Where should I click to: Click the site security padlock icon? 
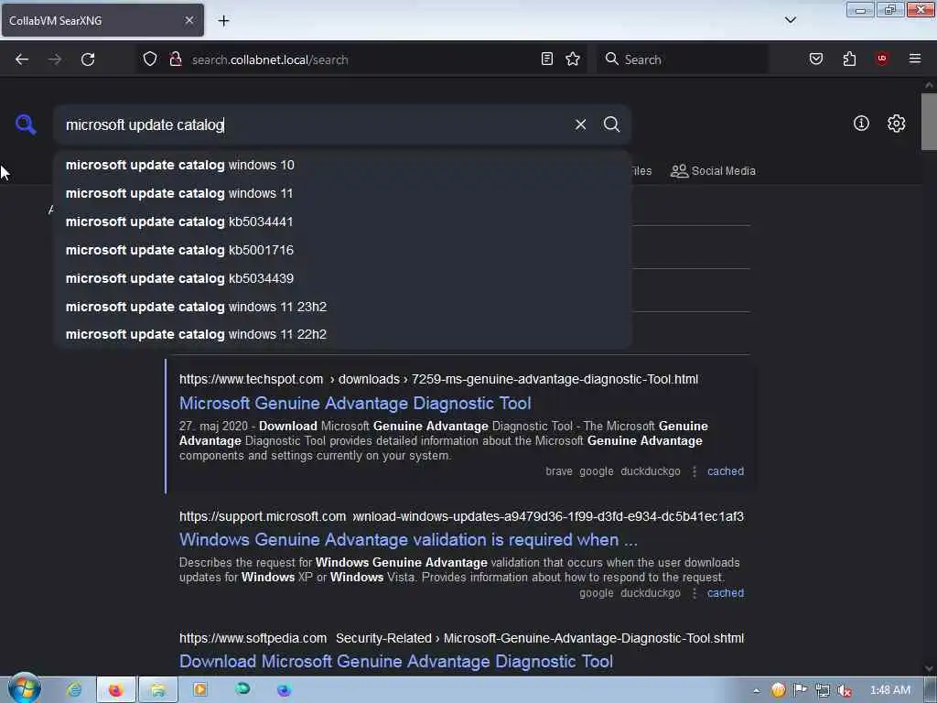pos(176,59)
